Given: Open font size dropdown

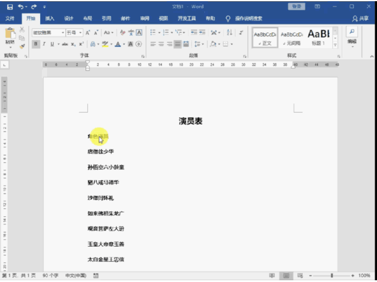Looking at the screenshot, I should point(81,33).
